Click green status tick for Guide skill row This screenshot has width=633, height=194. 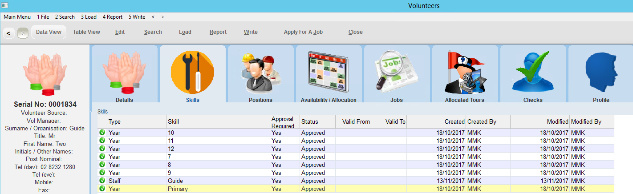102,181
